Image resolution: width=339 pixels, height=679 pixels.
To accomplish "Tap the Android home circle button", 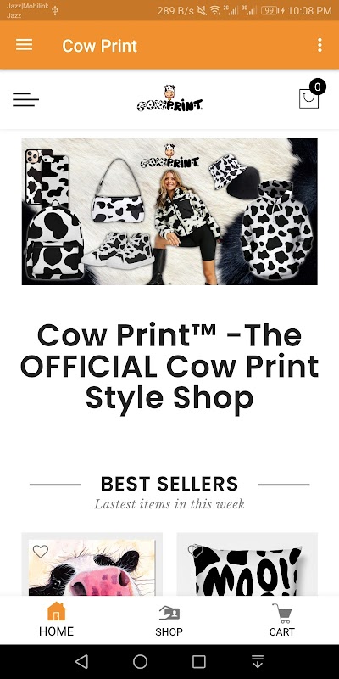I will [x=140, y=661].
